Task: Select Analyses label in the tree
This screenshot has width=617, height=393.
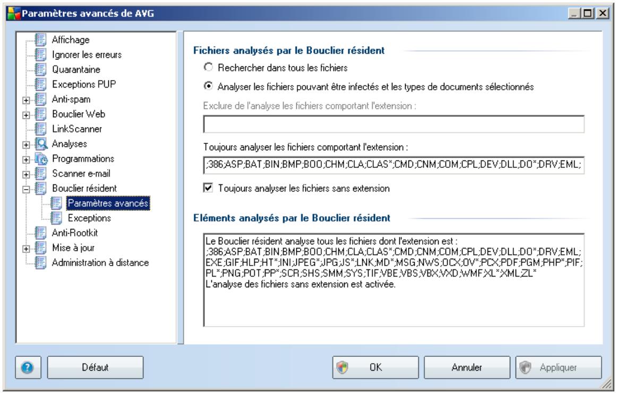Action: pos(70,143)
